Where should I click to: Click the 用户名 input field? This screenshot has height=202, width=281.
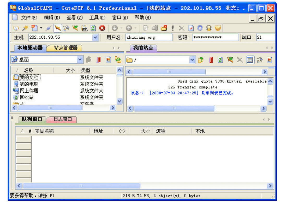pos(149,38)
